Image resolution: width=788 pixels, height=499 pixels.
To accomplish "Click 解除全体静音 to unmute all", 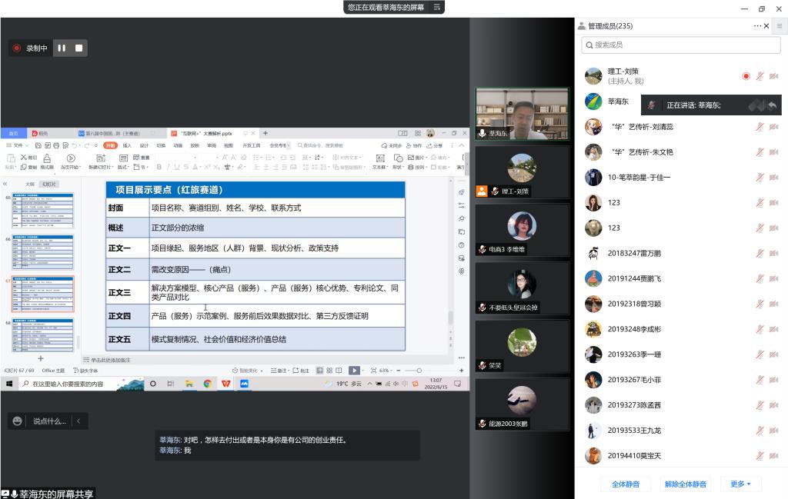I will click(x=685, y=484).
